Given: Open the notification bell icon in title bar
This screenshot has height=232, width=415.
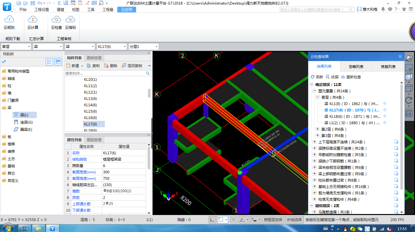Looking at the screenshot, I should (383, 9).
